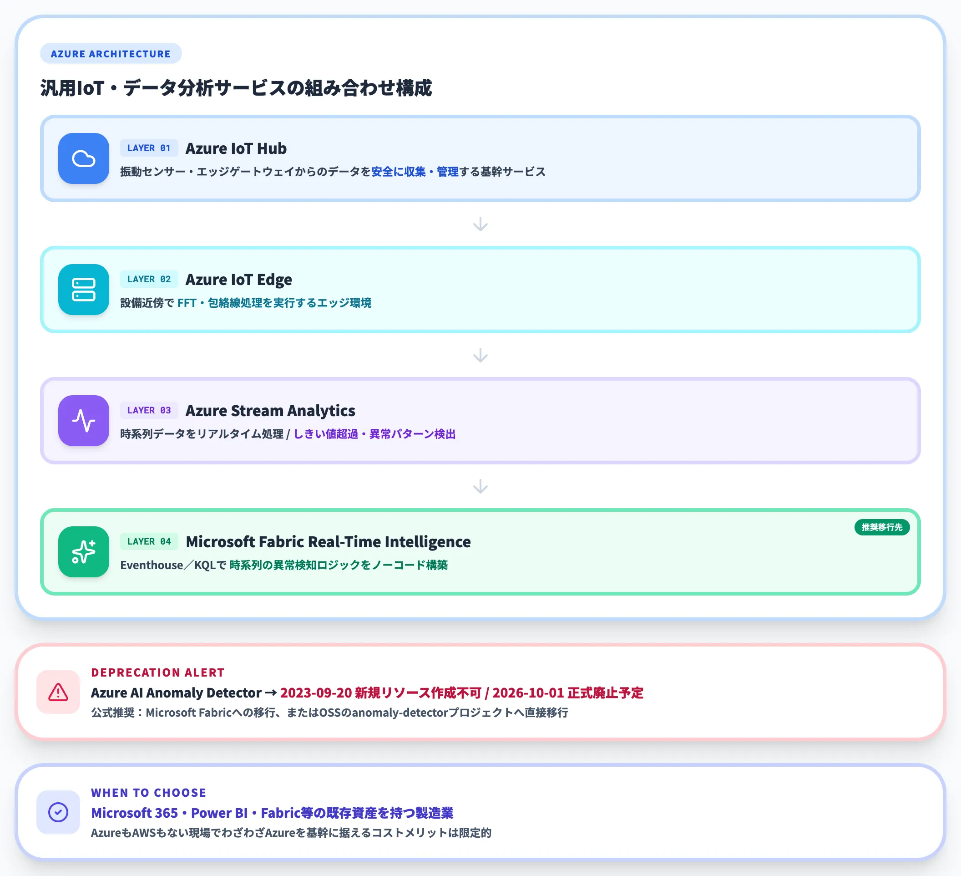Click the LAYER 04 tag

coord(149,541)
